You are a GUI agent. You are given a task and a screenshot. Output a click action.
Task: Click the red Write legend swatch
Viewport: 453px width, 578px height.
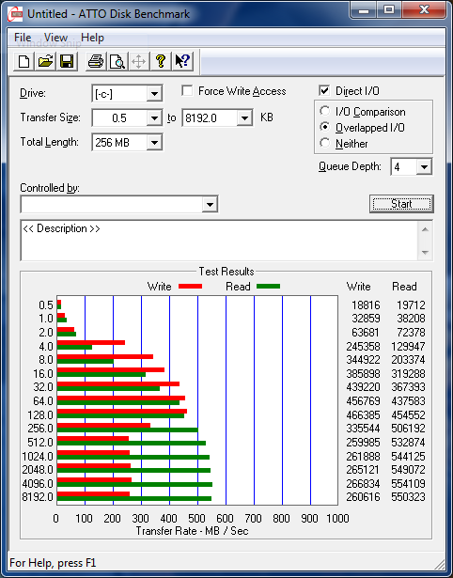190,286
